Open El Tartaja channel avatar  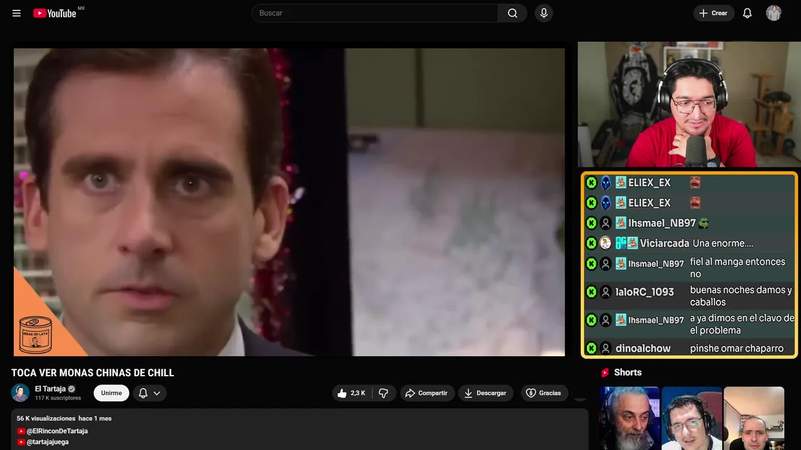(20, 392)
